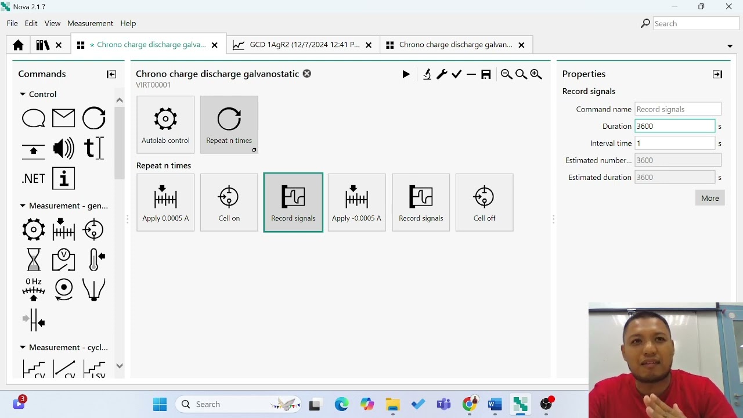Image resolution: width=743 pixels, height=418 pixels.
Task: Close the Library tab
Action: (59, 45)
